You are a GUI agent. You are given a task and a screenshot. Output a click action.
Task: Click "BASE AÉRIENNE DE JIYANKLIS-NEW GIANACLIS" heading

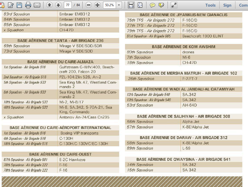(183, 15)
